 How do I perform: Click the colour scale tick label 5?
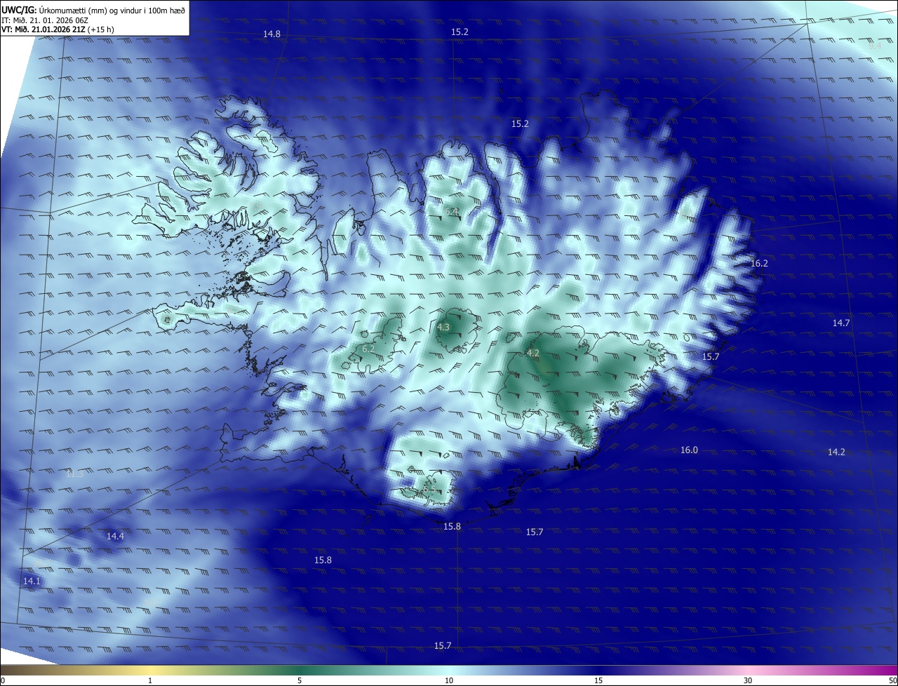pos(300,681)
